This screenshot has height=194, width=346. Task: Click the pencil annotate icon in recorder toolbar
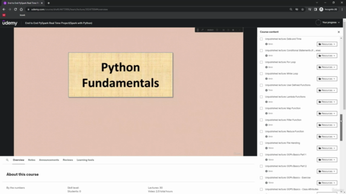(x=202, y=30)
